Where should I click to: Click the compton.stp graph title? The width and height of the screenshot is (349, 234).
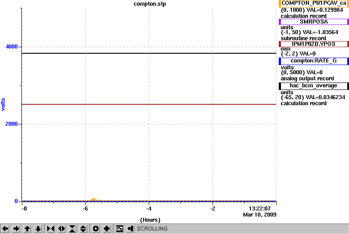pos(150,4)
